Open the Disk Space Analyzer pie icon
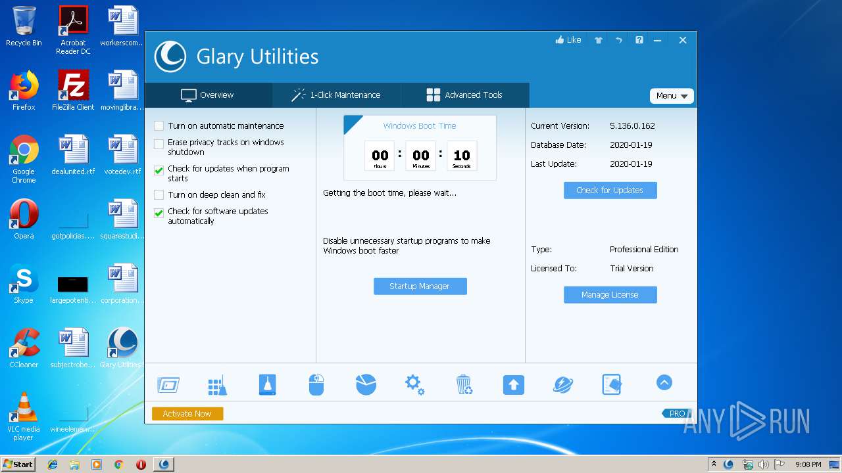The image size is (842, 473). (366, 384)
